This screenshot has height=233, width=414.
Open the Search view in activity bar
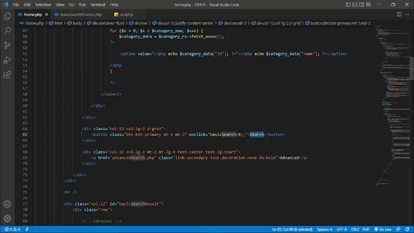click(x=7, y=30)
